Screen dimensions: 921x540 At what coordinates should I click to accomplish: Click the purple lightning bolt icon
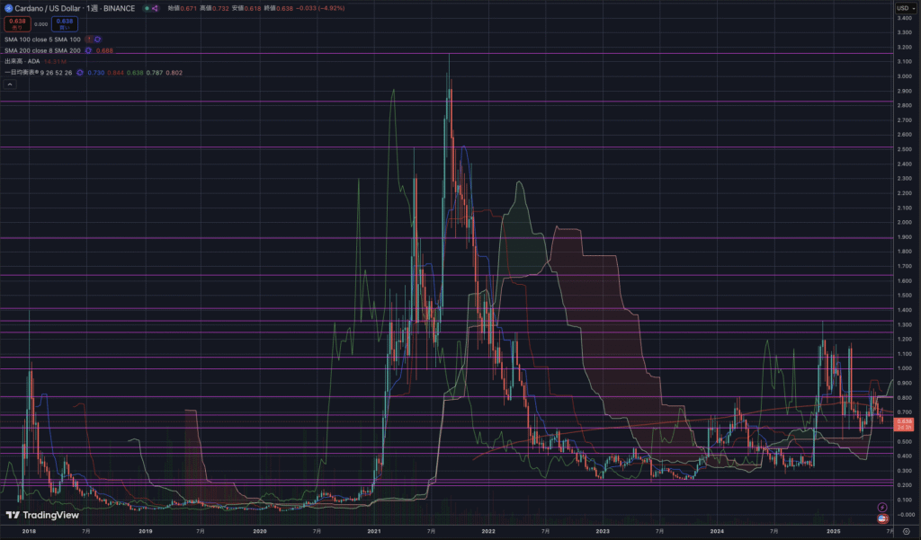point(882,507)
